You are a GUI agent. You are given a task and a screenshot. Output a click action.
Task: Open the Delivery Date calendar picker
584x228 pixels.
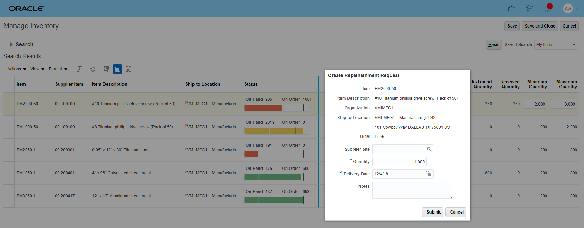[428, 174]
